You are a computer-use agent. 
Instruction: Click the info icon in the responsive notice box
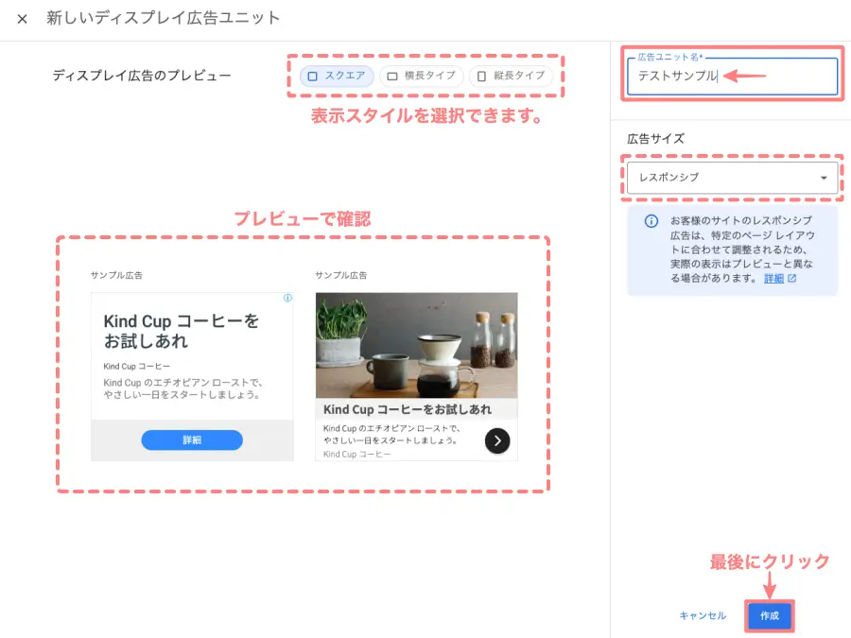pyautogui.click(x=650, y=222)
